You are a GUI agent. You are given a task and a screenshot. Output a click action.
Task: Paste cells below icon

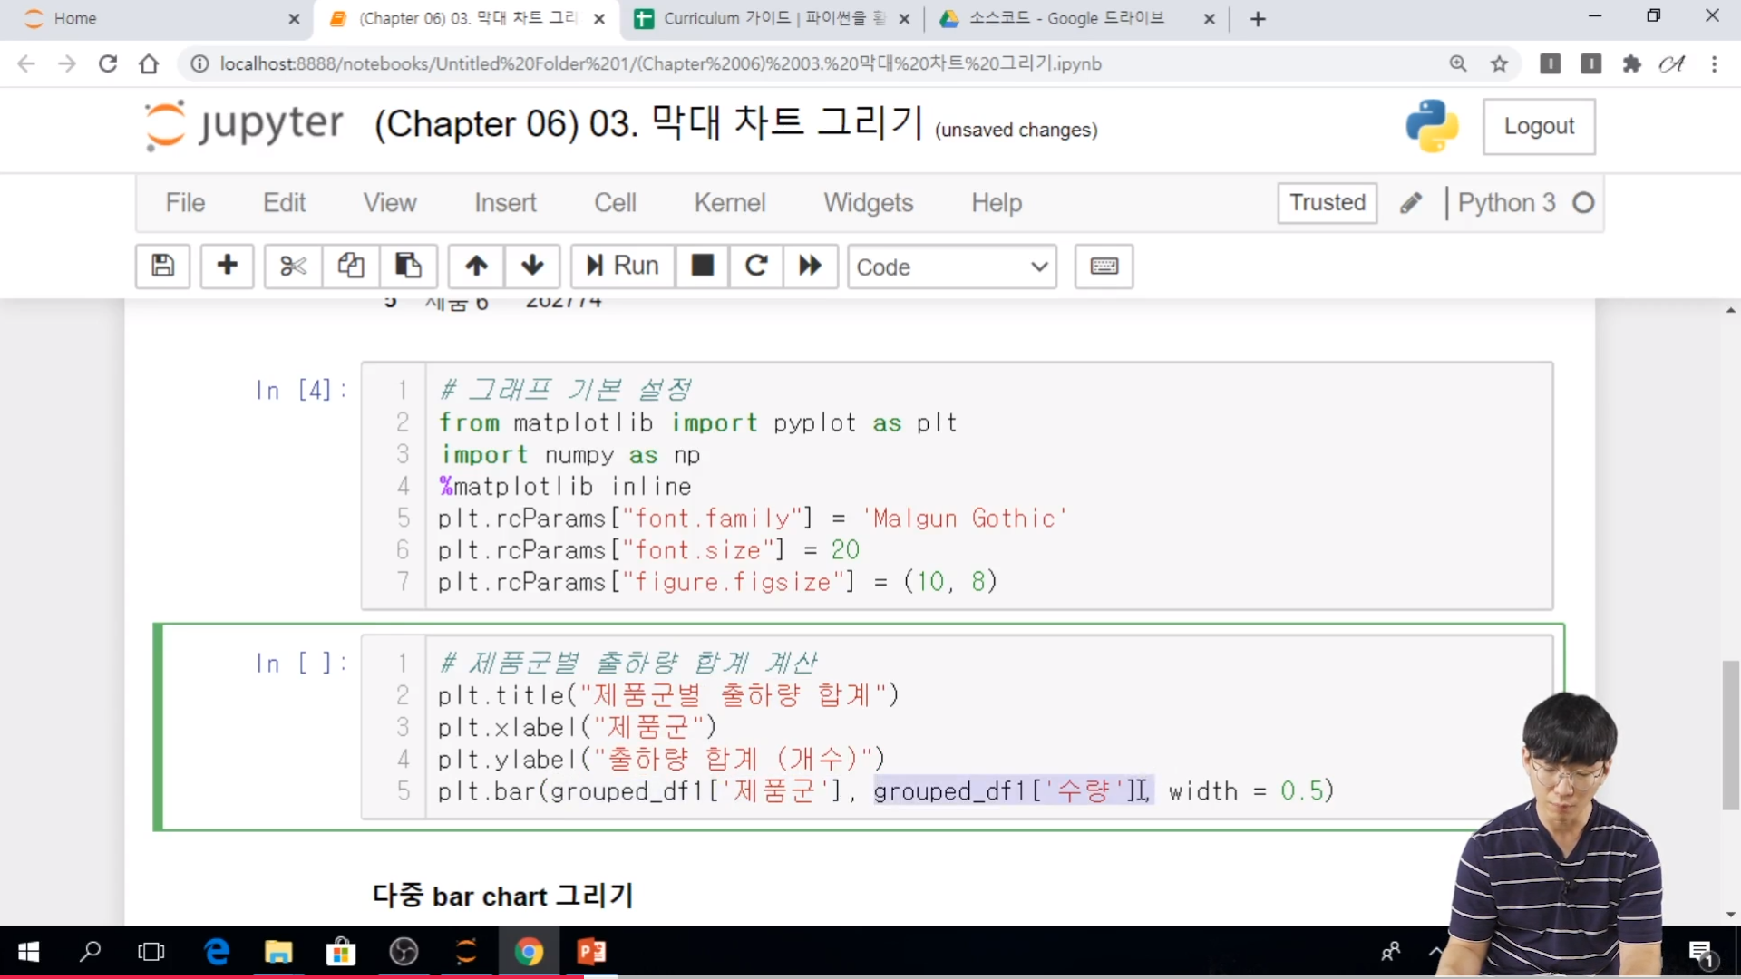point(408,266)
